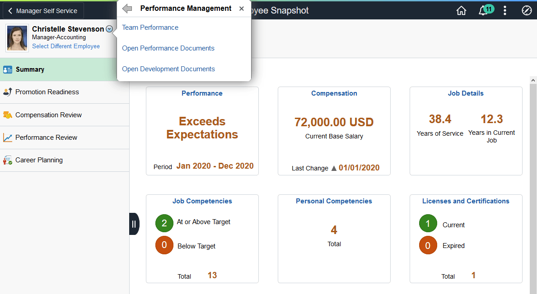Screen dimensions: 537x294
Task: Click the back arrow in Performance Management popup
Action: tap(127, 8)
